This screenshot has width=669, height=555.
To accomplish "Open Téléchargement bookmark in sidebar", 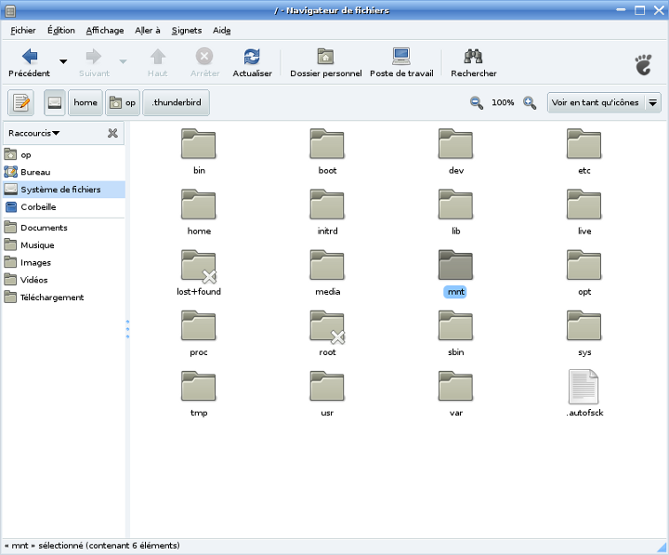I will [x=64, y=297].
